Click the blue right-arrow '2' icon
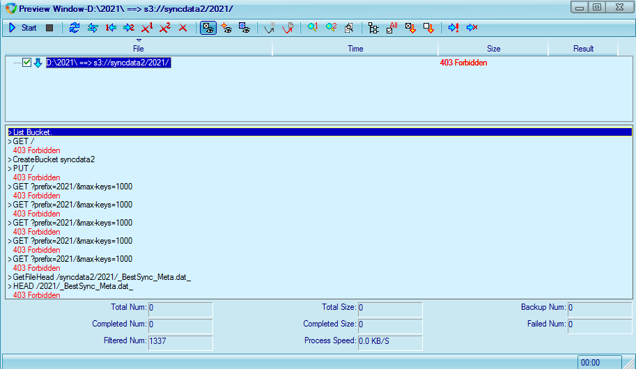This screenshot has width=636, height=369. coord(129,28)
